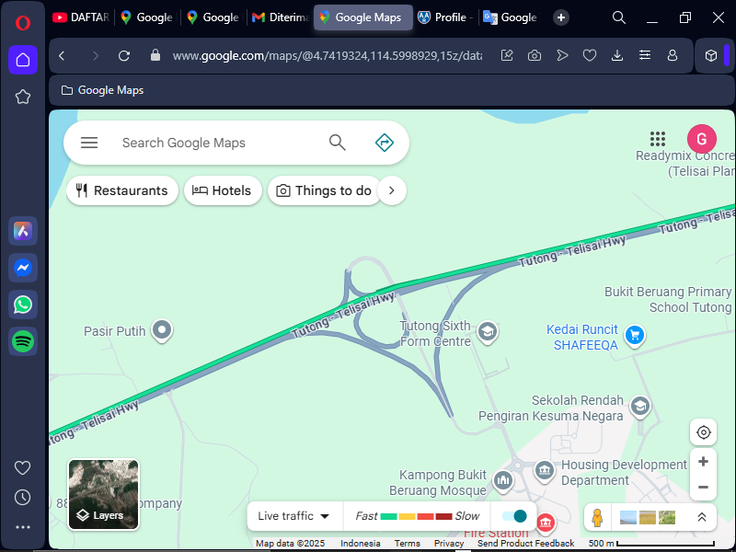Screen dimensions: 736x552
Task: Click Send Product Feedback link
Action: point(525,543)
